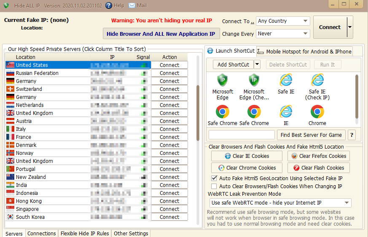Click Find Best Server For Game
Image resolution: width=368 pixels, height=237 pixels.
[311, 135]
